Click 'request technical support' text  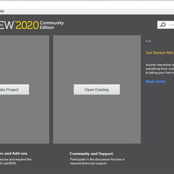[x=88, y=163]
